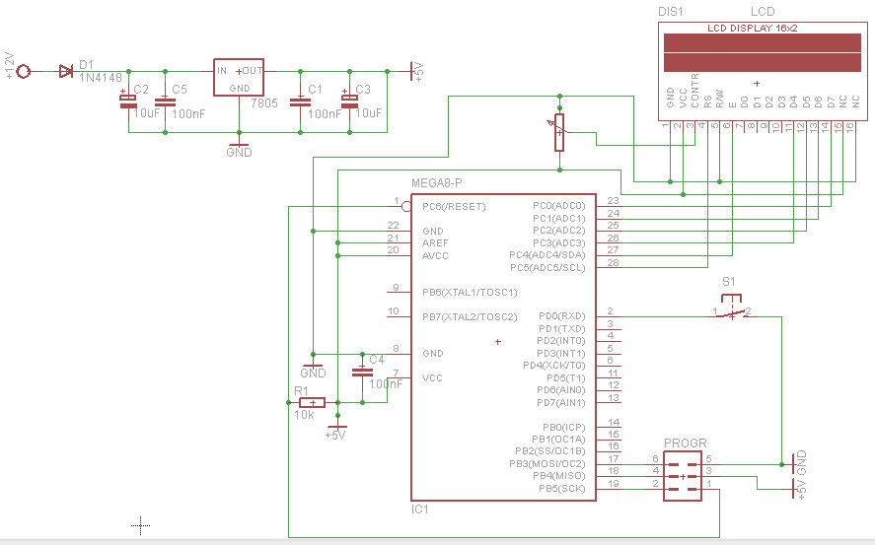Image resolution: width=875 pixels, height=545 pixels.
Task: Select the LCD DISPLAY 16x2 module
Action: pyautogui.click(x=763, y=71)
